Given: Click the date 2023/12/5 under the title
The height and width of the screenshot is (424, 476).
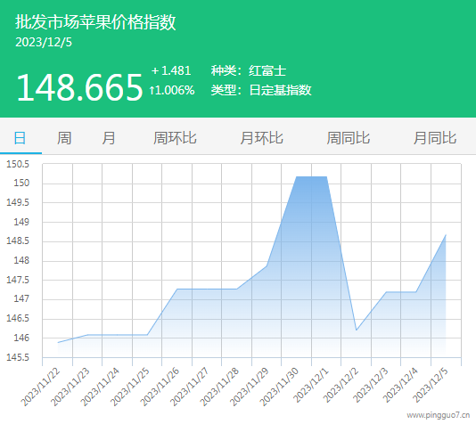Looking at the screenshot, I should [44, 42].
